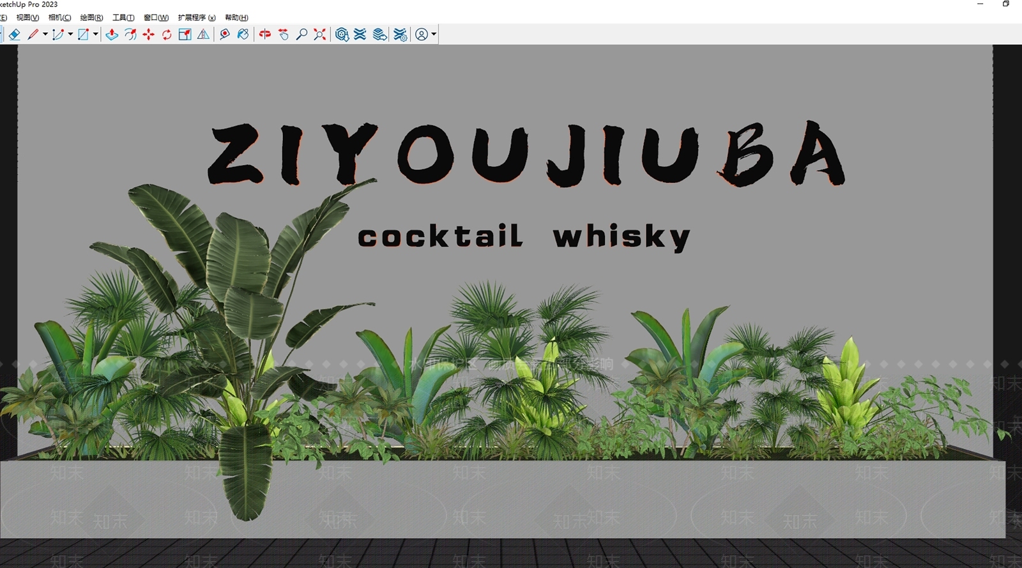The width and height of the screenshot is (1022, 568).
Task: Open the 窗口(W) menu
Action: [x=156, y=17]
